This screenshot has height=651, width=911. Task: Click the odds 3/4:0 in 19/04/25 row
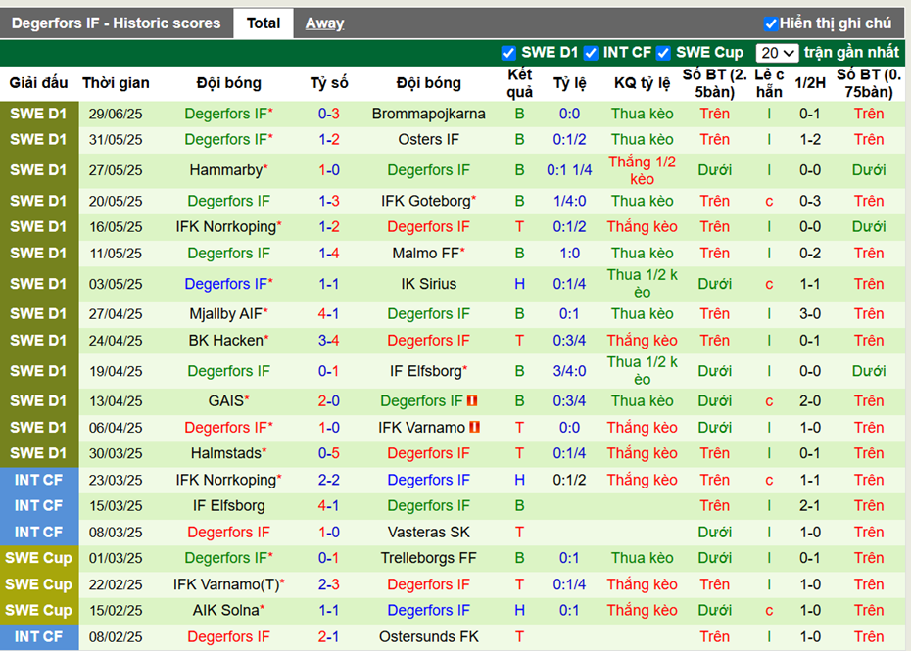click(569, 371)
